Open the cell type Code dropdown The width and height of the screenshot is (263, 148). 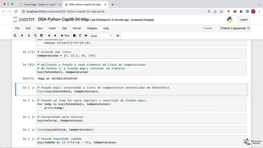(x=101, y=36)
